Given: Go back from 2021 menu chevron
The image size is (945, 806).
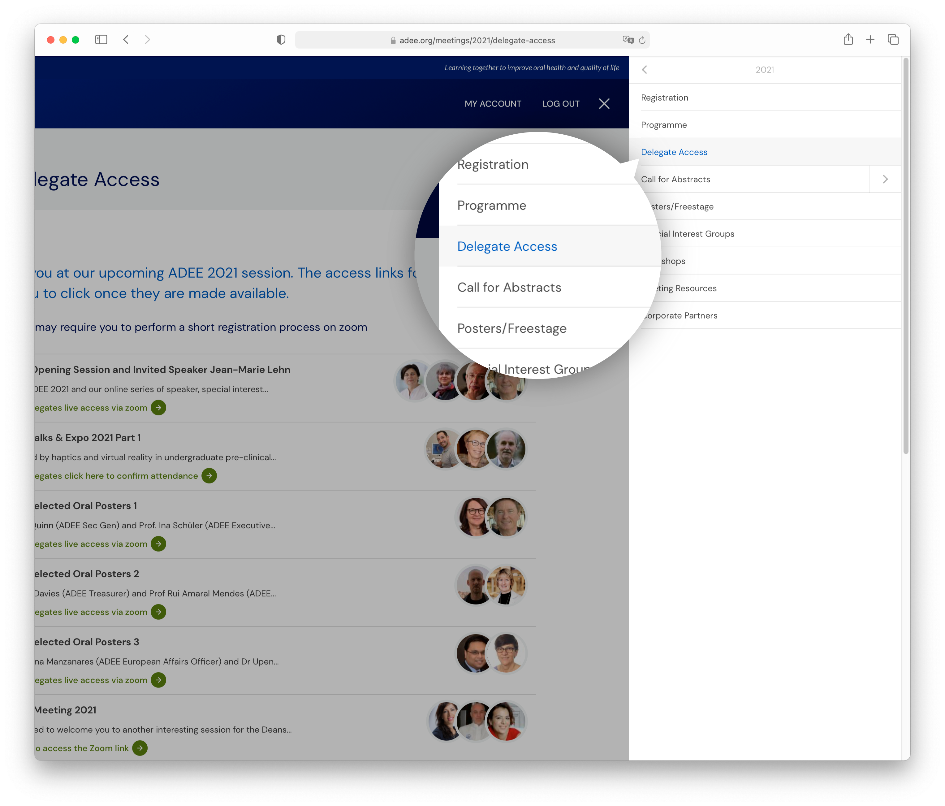Looking at the screenshot, I should [x=645, y=69].
